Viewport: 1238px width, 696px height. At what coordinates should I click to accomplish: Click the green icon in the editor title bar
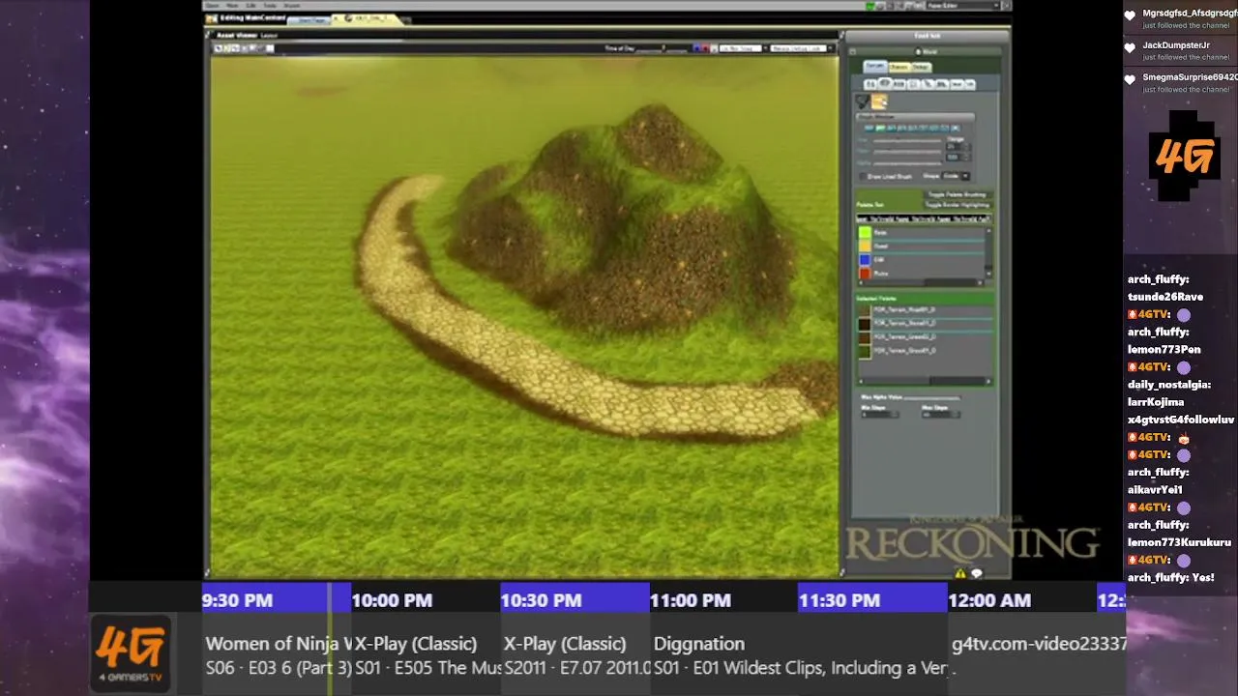tap(870, 6)
